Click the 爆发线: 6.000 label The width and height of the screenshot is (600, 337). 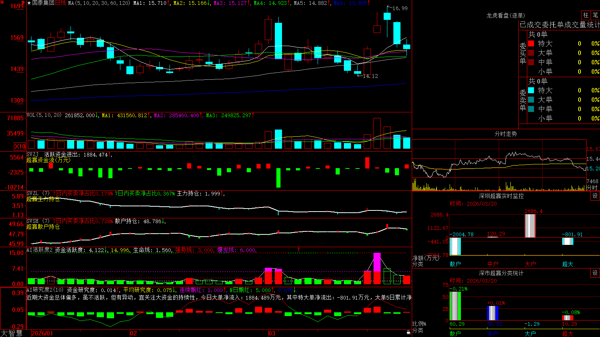pos(237,250)
